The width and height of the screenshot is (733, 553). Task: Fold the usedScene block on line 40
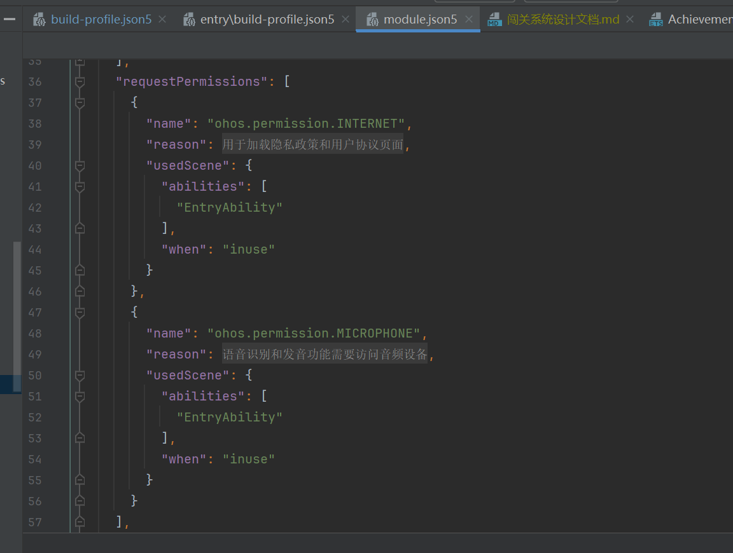click(x=80, y=166)
